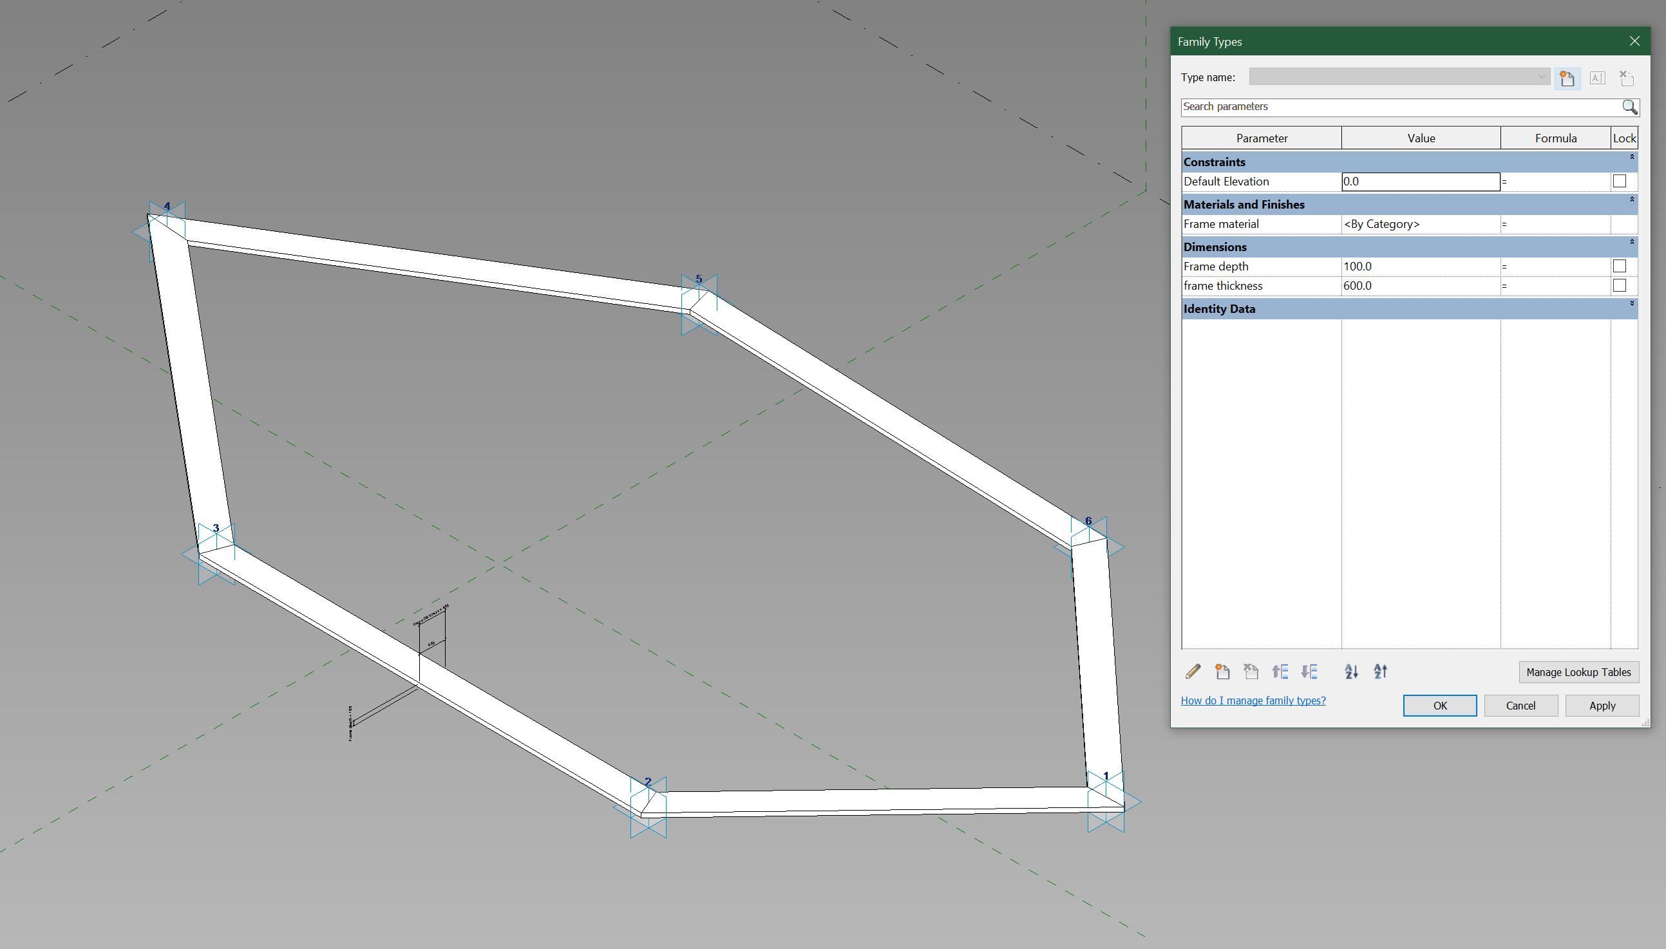
Task: Click the Lock column header
Action: (1624, 138)
